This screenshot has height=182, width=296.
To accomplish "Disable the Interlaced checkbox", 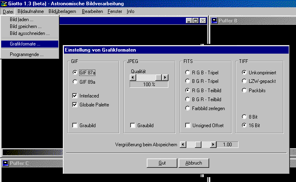I will tap(75, 96).
